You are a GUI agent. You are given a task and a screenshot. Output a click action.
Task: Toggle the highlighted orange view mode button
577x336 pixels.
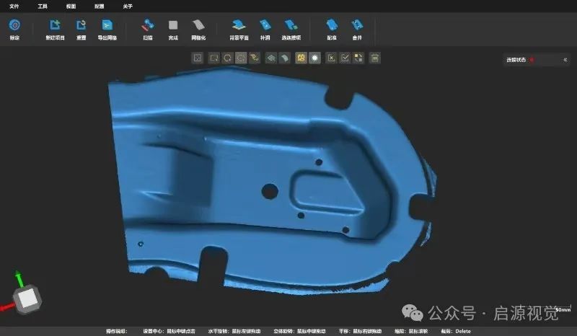point(301,58)
